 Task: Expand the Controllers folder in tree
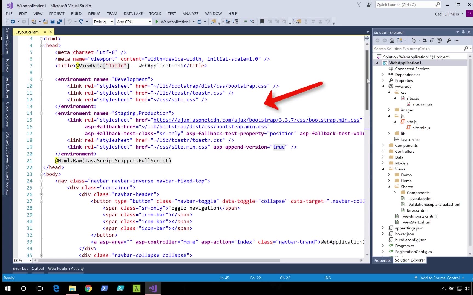pos(383,151)
